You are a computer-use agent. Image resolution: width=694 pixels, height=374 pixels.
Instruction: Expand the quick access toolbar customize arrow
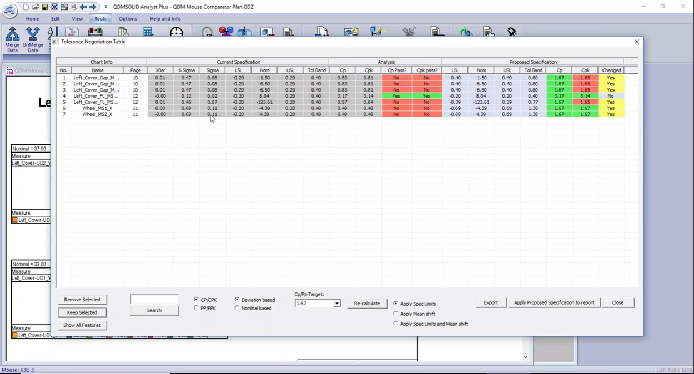(106, 7)
